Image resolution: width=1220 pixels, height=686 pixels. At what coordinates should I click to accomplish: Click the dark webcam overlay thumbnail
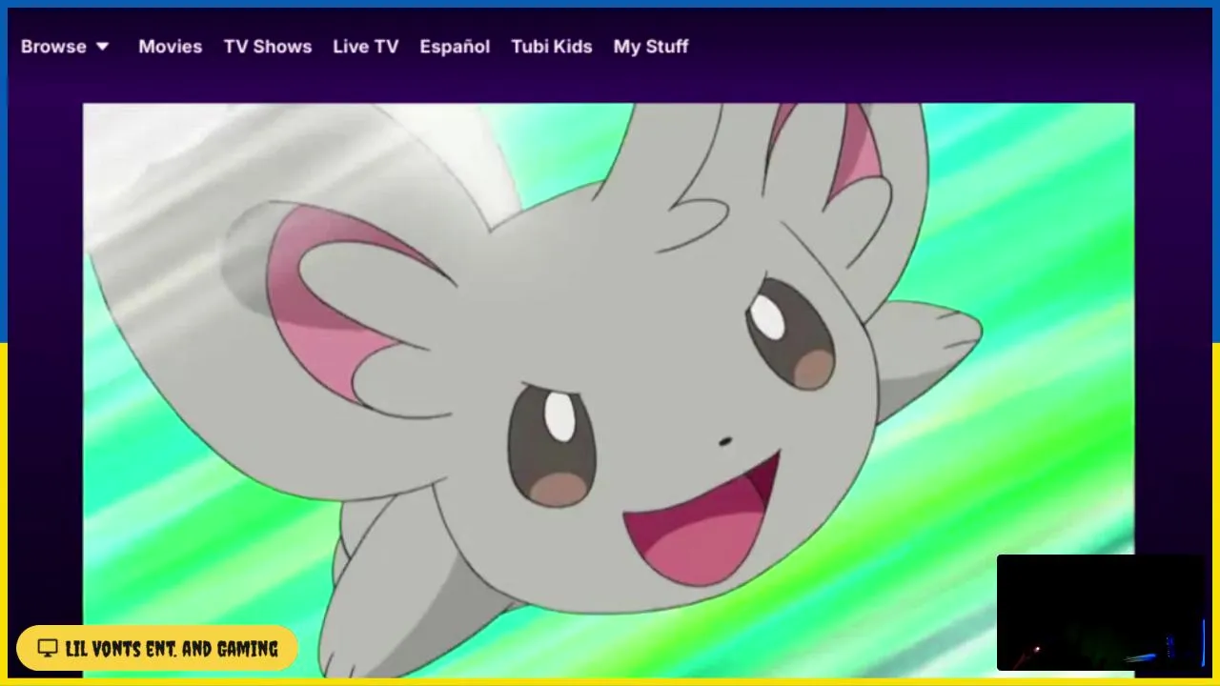coord(1101,613)
